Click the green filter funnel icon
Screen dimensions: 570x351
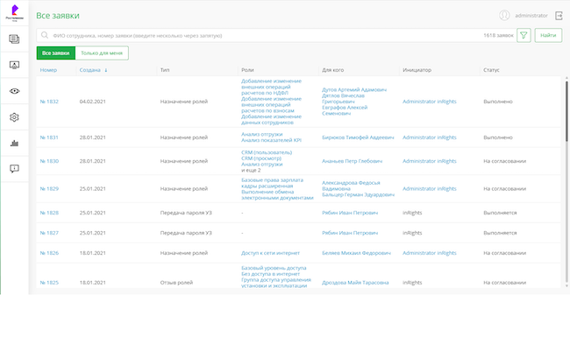coord(524,35)
